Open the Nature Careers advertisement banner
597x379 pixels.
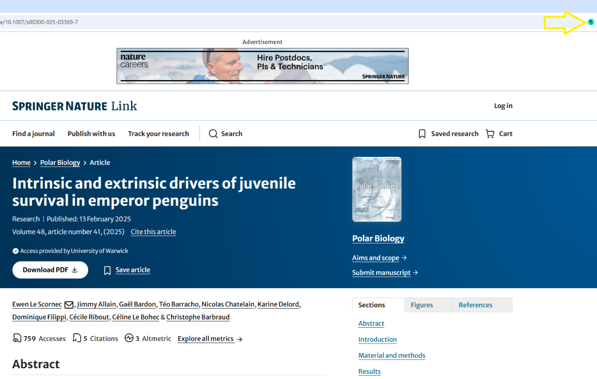262,66
